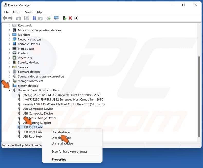This screenshot has width=203, height=168.
Task: Select Intel USB Universal Host Controller - 2658
Action: click(x=61, y=95)
